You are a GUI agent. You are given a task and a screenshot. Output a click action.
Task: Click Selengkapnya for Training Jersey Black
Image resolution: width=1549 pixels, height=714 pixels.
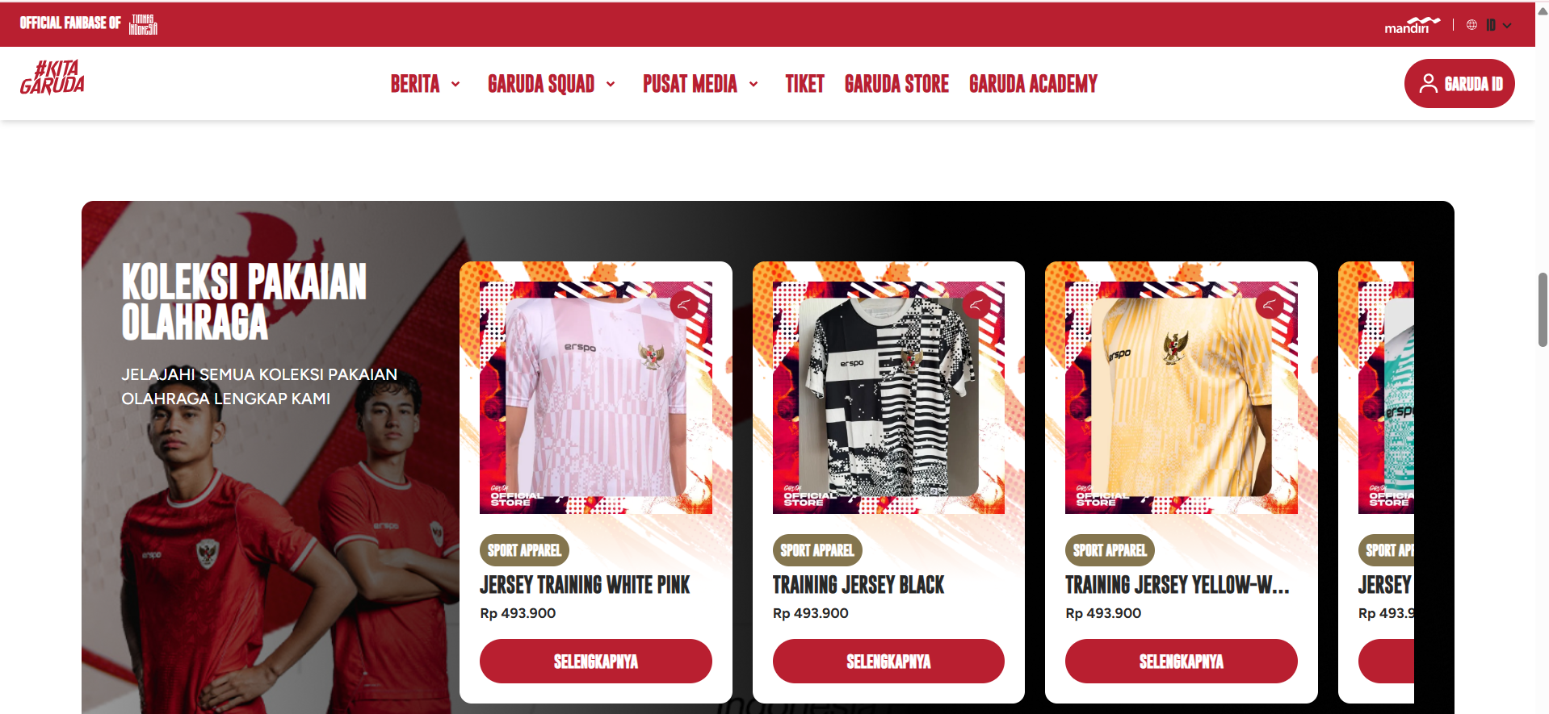pyautogui.click(x=888, y=662)
